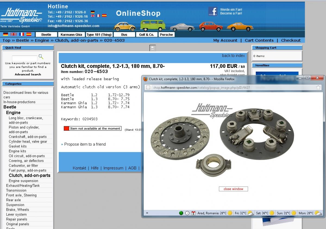Image resolution: width=326 pixels, height=229 pixels.
Task: Click the Mon: 28°C forecast entry
Action: tap(310, 213)
